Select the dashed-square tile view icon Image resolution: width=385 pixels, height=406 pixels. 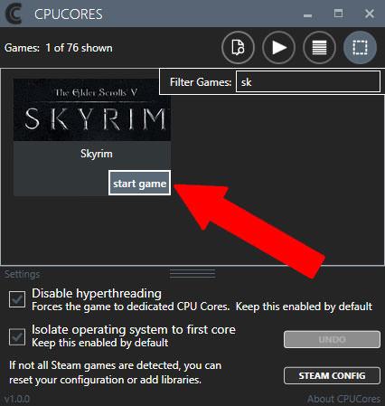pos(360,47)
